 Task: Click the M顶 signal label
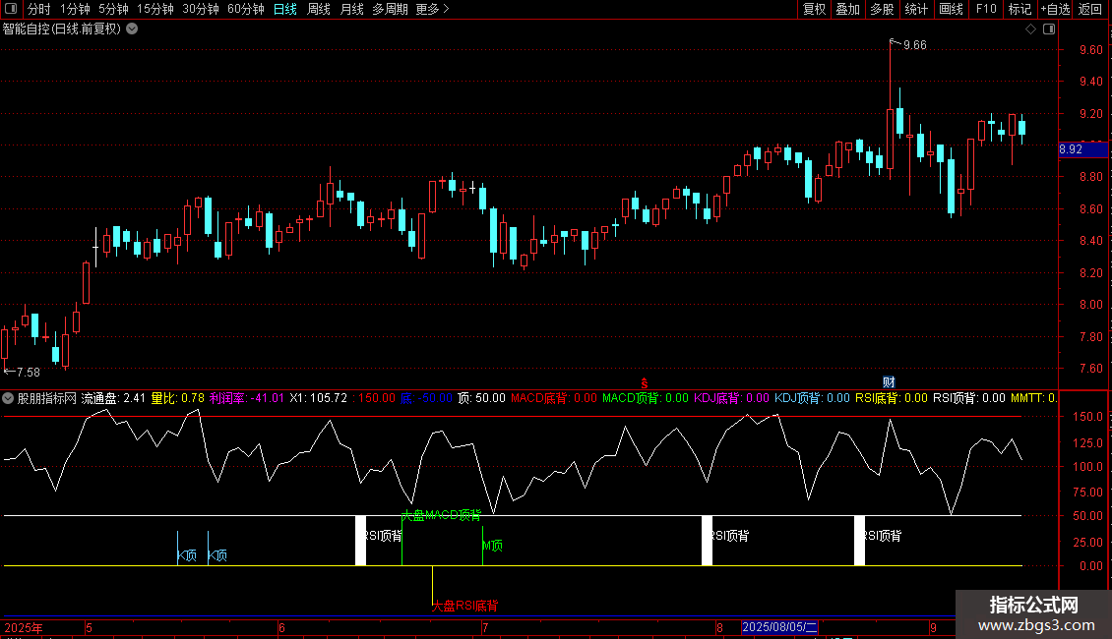coord(493,546)
